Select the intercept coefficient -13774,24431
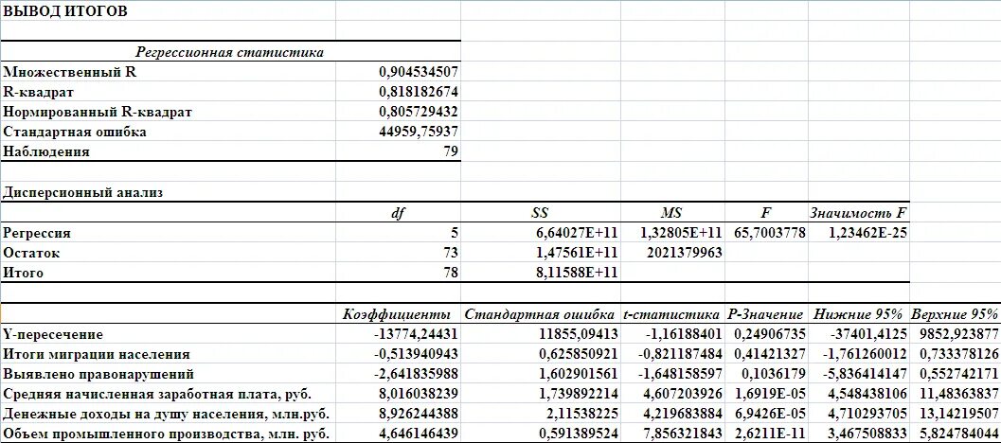The height and width of the screenshot is (443, 1001). point(415,334)
